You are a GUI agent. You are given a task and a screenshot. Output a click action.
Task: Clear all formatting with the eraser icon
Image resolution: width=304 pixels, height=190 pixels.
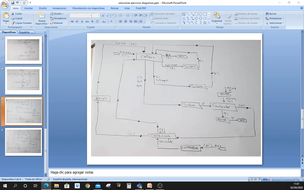tap(113, 15)
